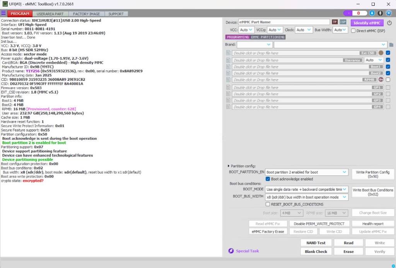Select the EMMC PARTITIONING sub-tab
The width and height of the screenshot is (396, 268).
(x=268, y=37)
